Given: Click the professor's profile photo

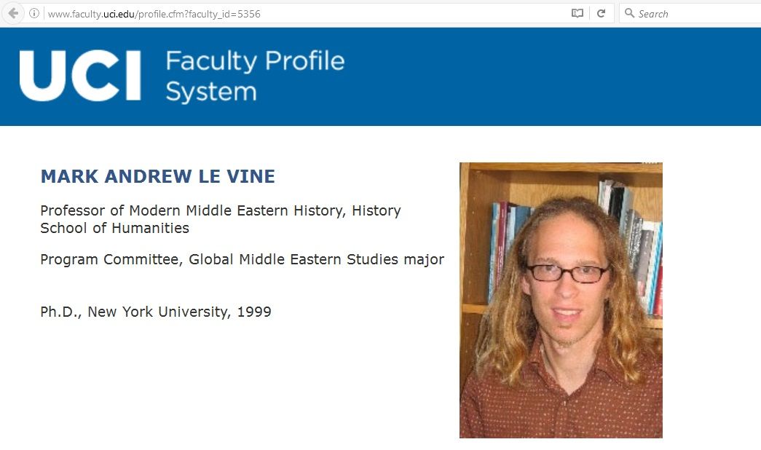Looking at the screenshot, I should tap(561, 299).
